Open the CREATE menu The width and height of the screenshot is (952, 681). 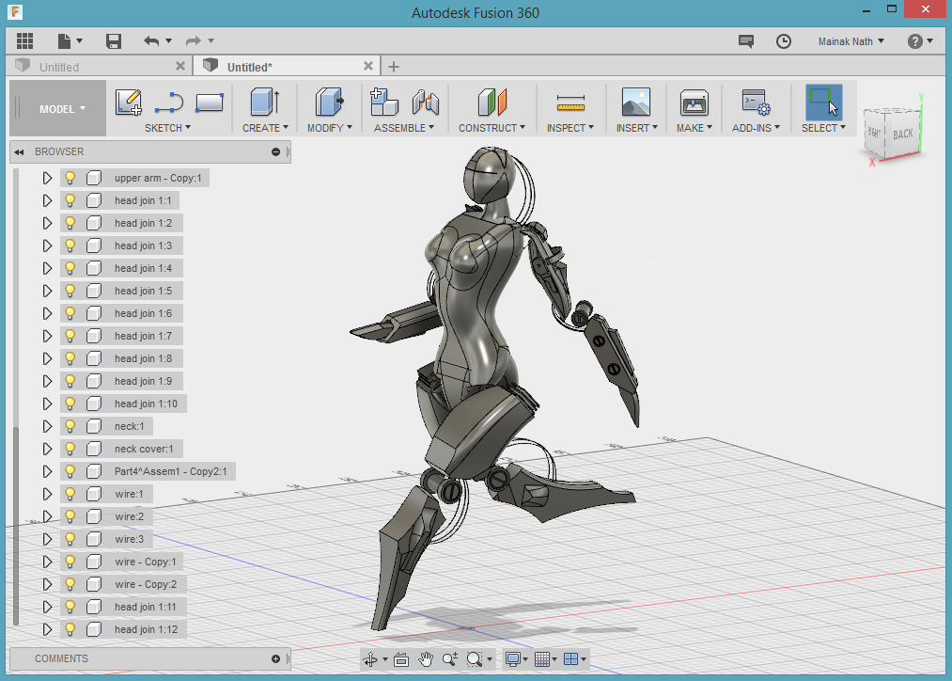[x=265, y=128]
